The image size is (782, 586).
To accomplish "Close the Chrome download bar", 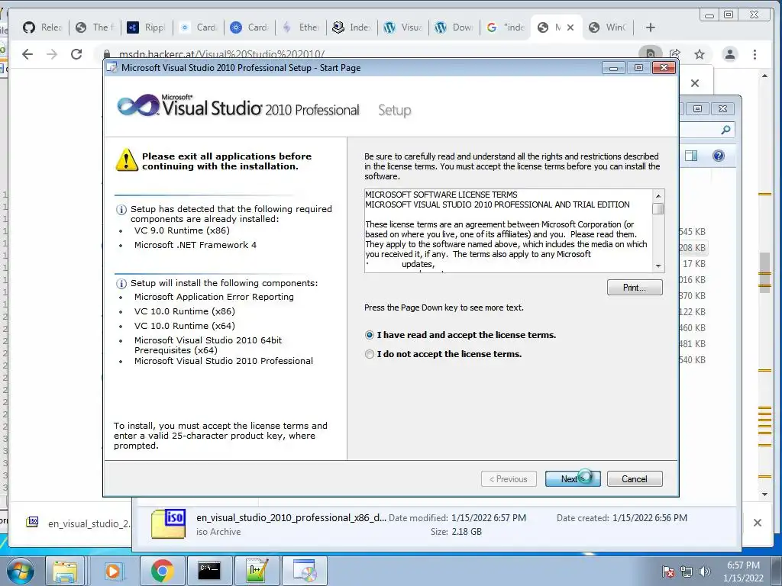I will tap(758, 523).
